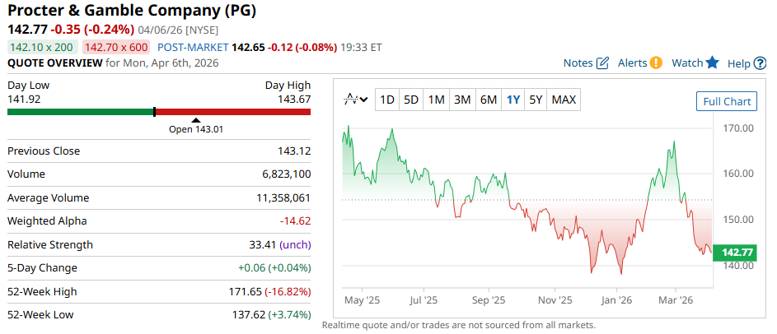Screen dimensions: 777x334
Task: Select the 5D chart range
Action: coord(411,100)
